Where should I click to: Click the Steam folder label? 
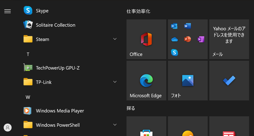43,39
